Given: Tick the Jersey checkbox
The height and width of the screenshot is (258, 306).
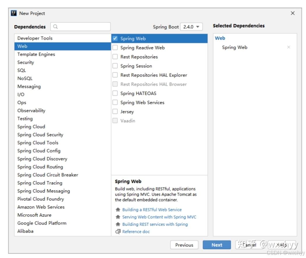Looking at the screenshot, I should coord(115,112).
